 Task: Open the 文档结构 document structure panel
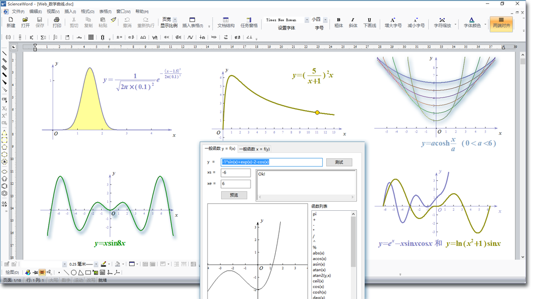[226, 22]
